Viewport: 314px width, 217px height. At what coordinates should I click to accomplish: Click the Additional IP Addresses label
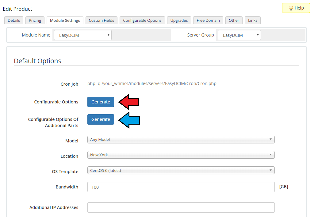click(54, 207)
